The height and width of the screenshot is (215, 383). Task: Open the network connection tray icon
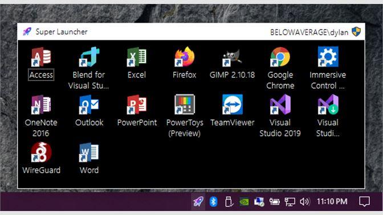(x=290, y=202)
